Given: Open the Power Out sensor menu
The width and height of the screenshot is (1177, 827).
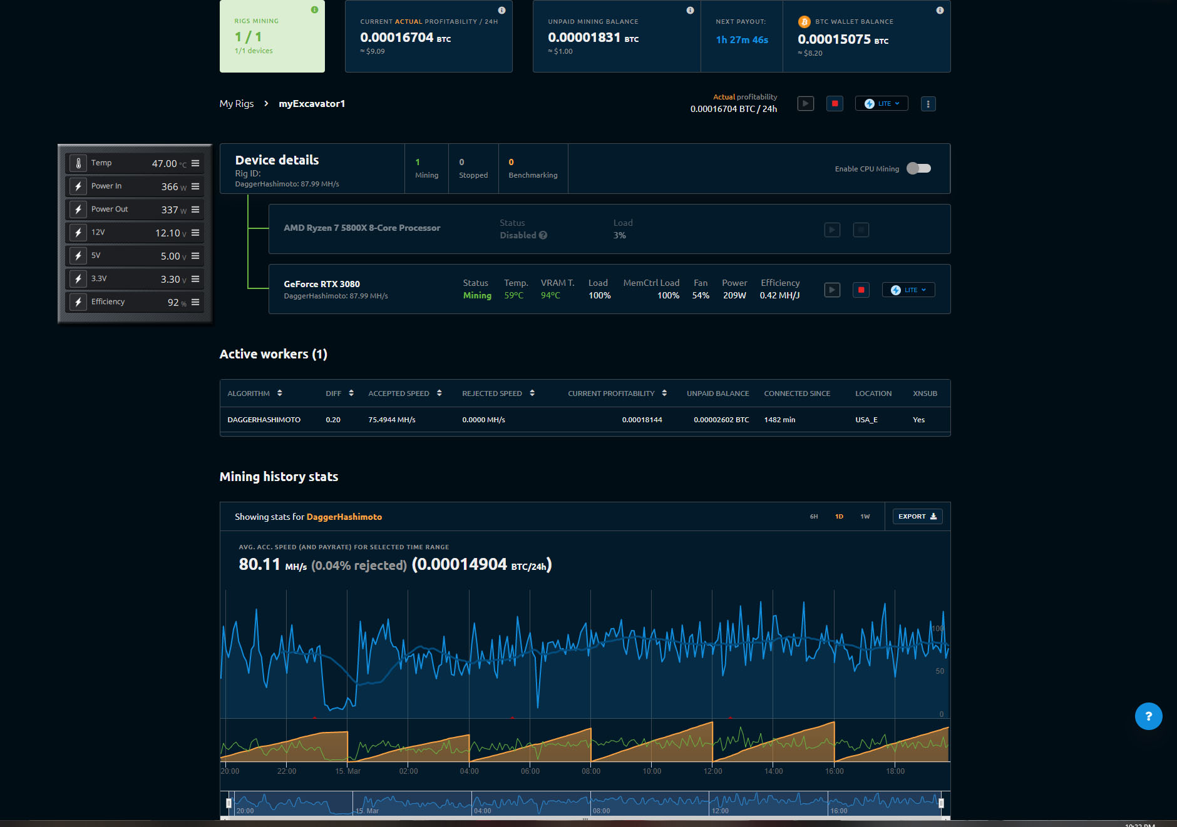Looking at the screenshot, I should 195,210.
